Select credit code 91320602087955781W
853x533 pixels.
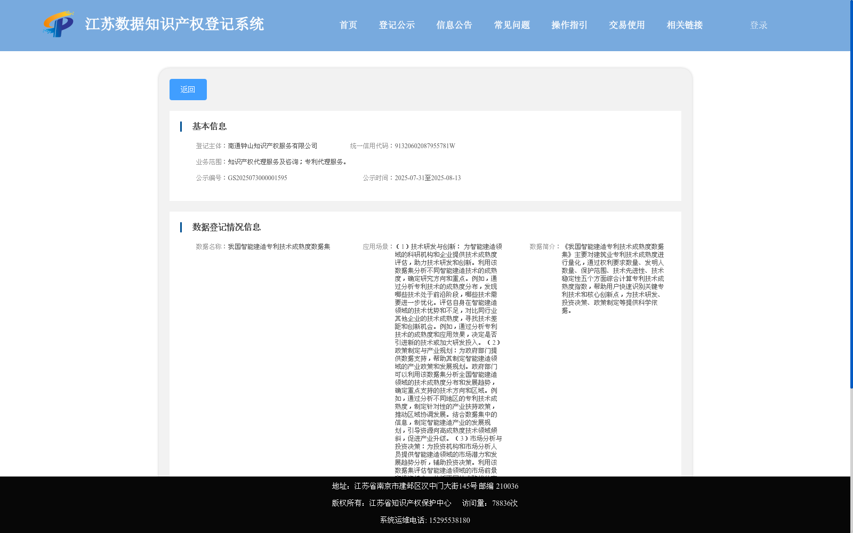coord(425,146)
